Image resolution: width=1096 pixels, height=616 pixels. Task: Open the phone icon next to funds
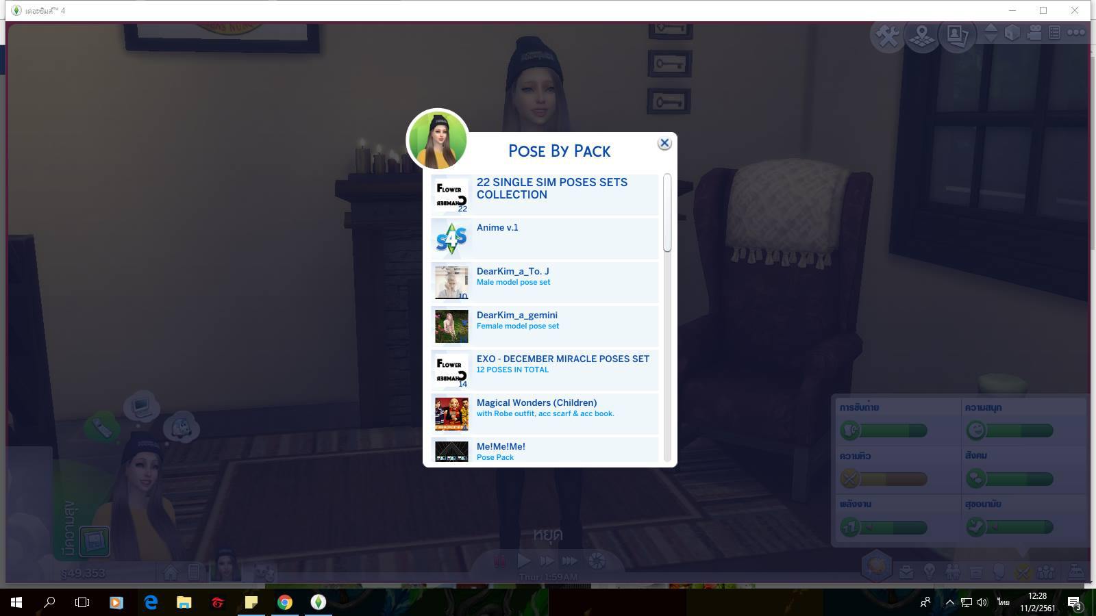coord(194,572)
